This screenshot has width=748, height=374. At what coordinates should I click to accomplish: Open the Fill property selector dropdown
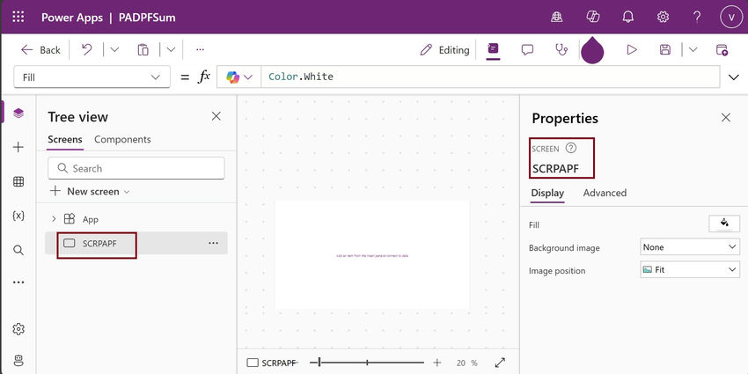(x=92, y=77)
